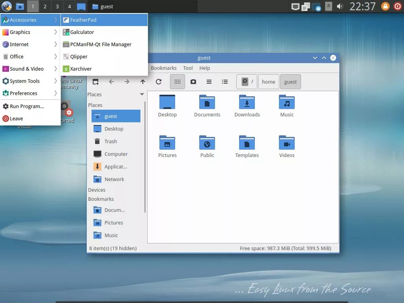Select the Accessories menu category
Screen dimensions: 404x303
click(30, 20)
